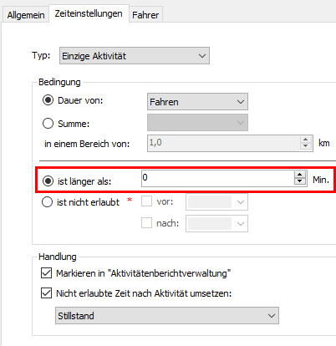
Task: Decrease the km range with down arrow
Action: click(306, 146)
